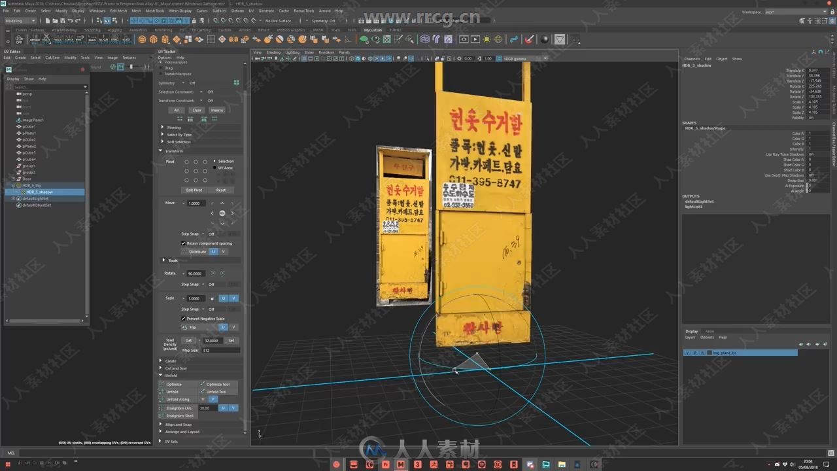The height and width of the screenshot is (471, 837).
Task: Click the move UVs left arrow
Action: point(213,213)
